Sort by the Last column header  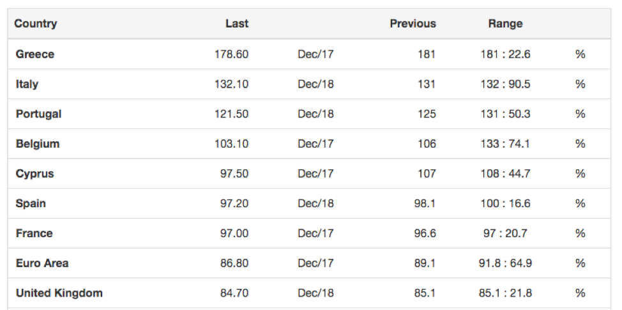click(237, 24)
